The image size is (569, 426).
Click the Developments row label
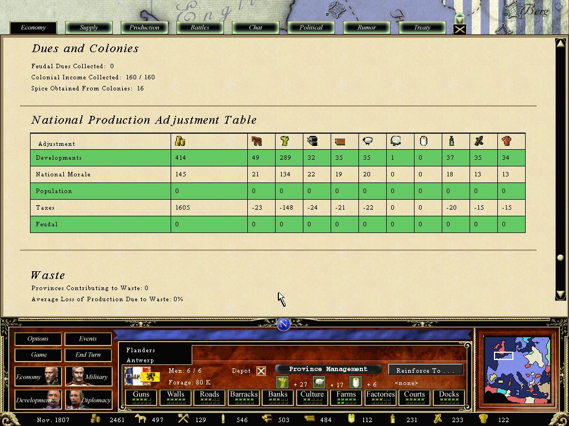coord(58,158)
